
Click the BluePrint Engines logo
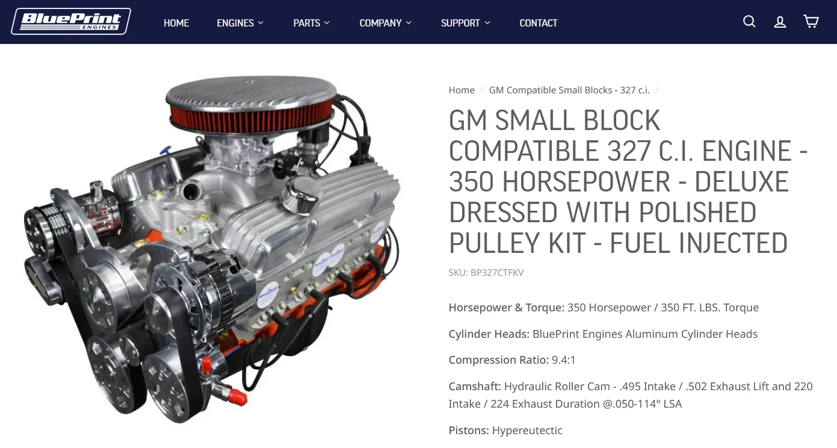point(71,22)
